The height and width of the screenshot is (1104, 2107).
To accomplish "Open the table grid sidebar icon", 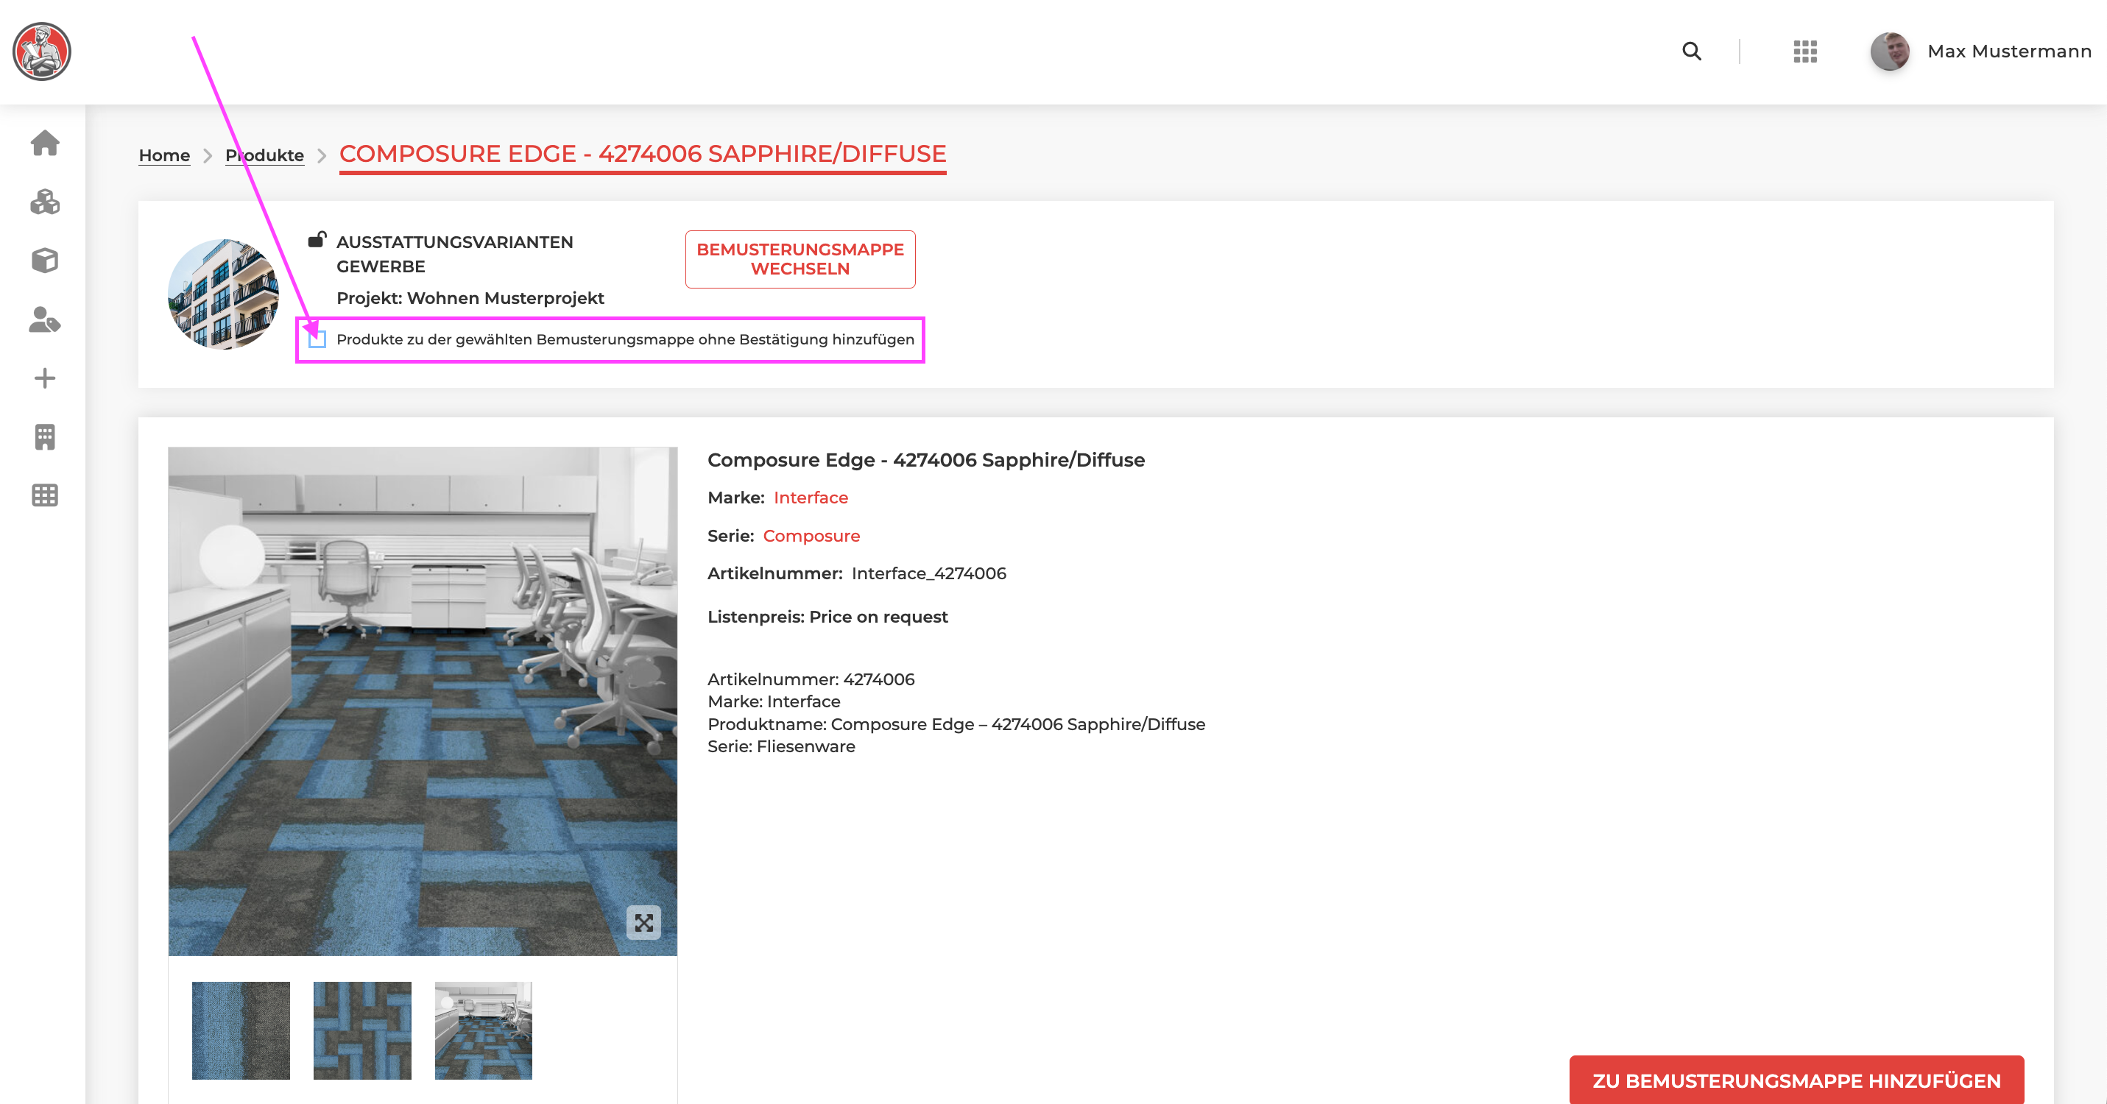I will pyautogui.click(x=45, y=495).
